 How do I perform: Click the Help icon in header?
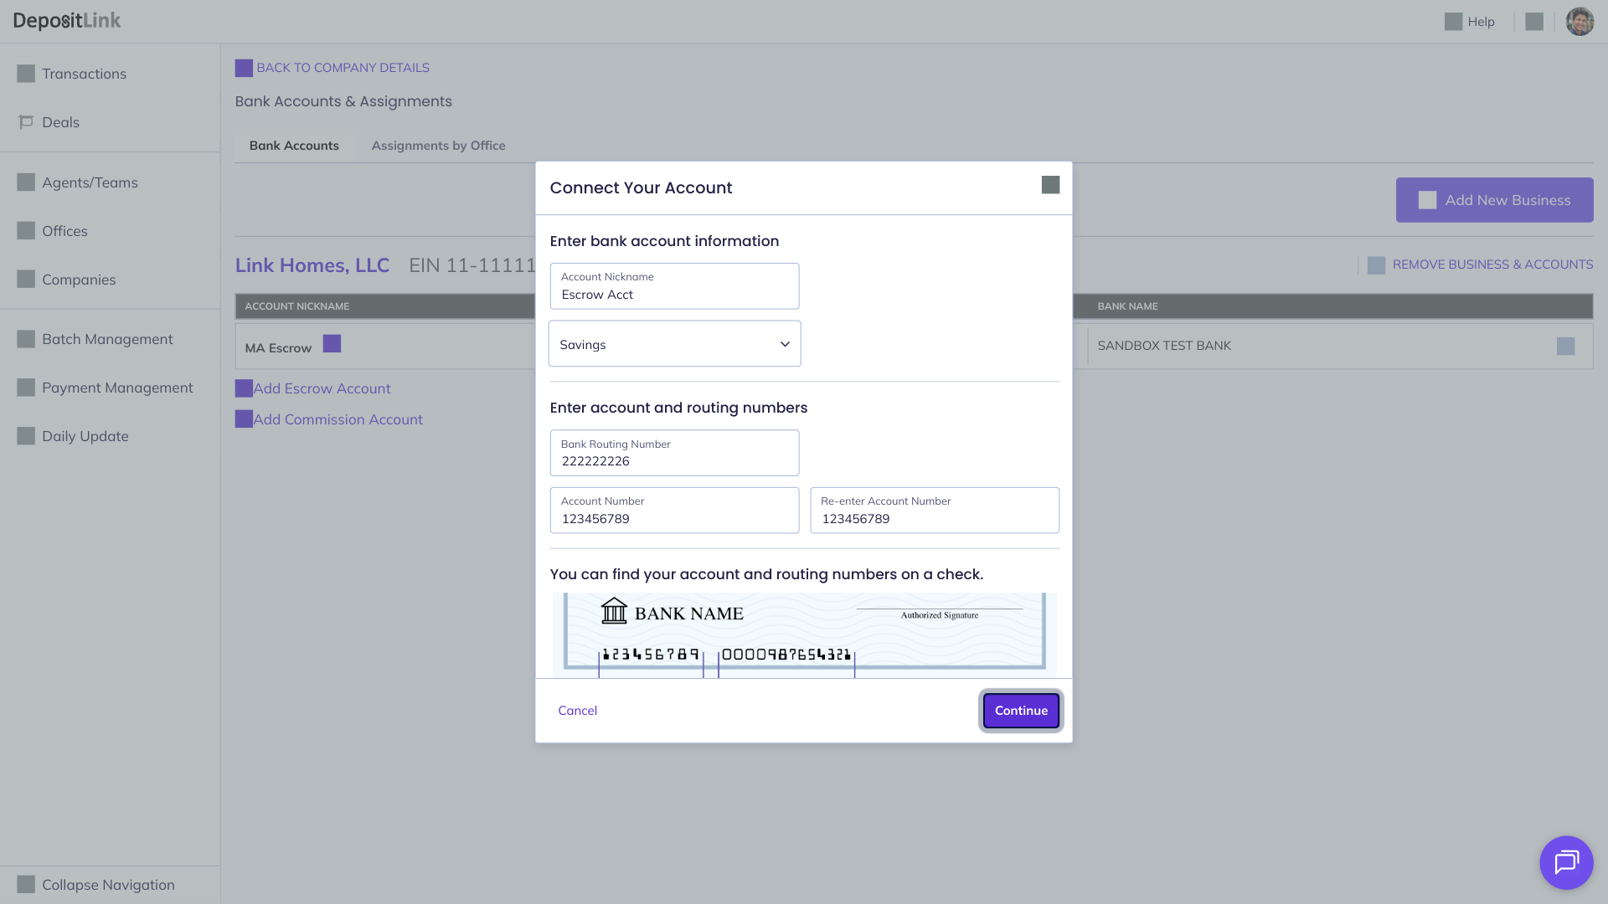(1453, 22)
